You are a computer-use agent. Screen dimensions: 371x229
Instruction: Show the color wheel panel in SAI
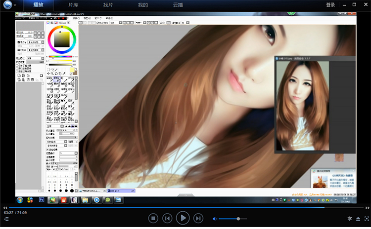[x=48, y=23]
